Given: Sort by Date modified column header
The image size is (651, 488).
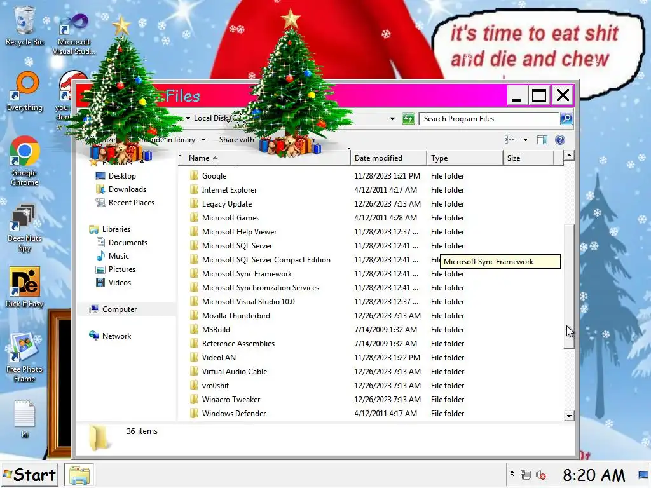Looking at the screenshot, I should pos(388,158).
